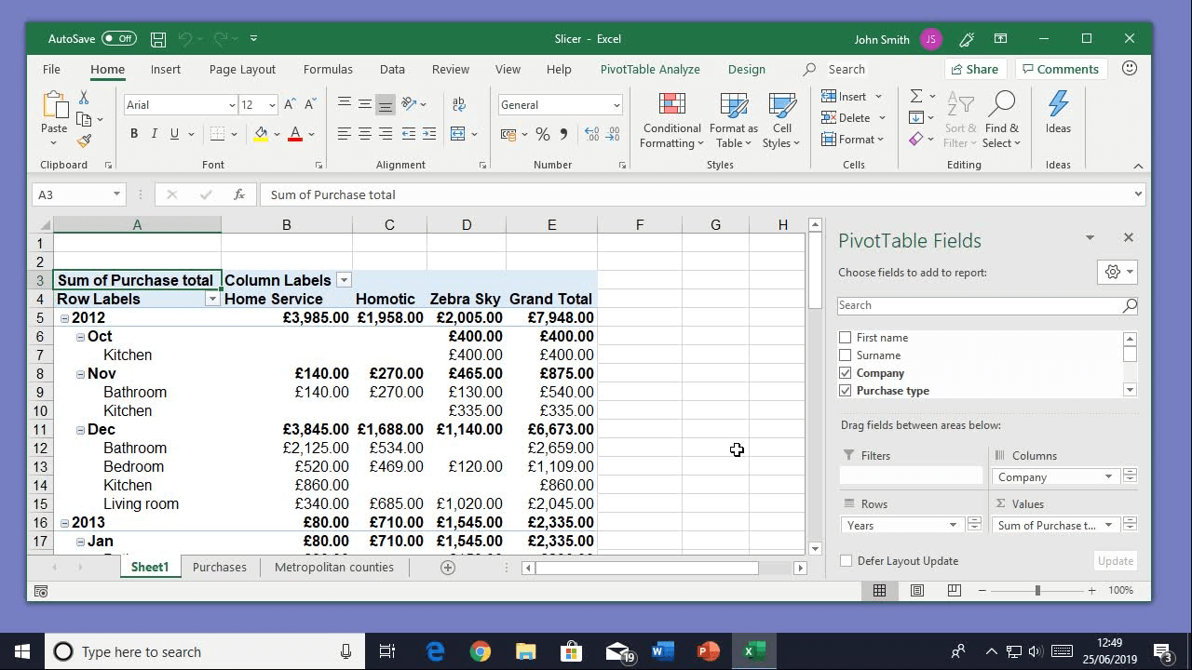Viewport: 1192px width, 670px height.
Task: Switch to the Design ribbon tab
Action: click(x=746, y=69)
